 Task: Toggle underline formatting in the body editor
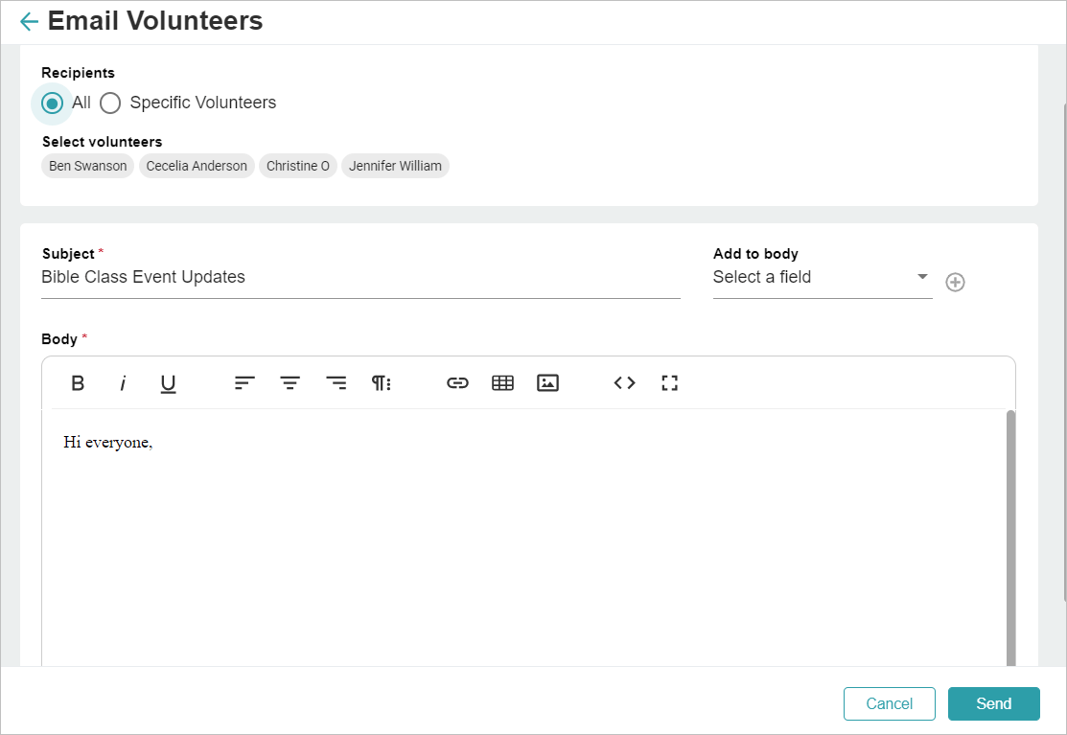pos(168,383)
